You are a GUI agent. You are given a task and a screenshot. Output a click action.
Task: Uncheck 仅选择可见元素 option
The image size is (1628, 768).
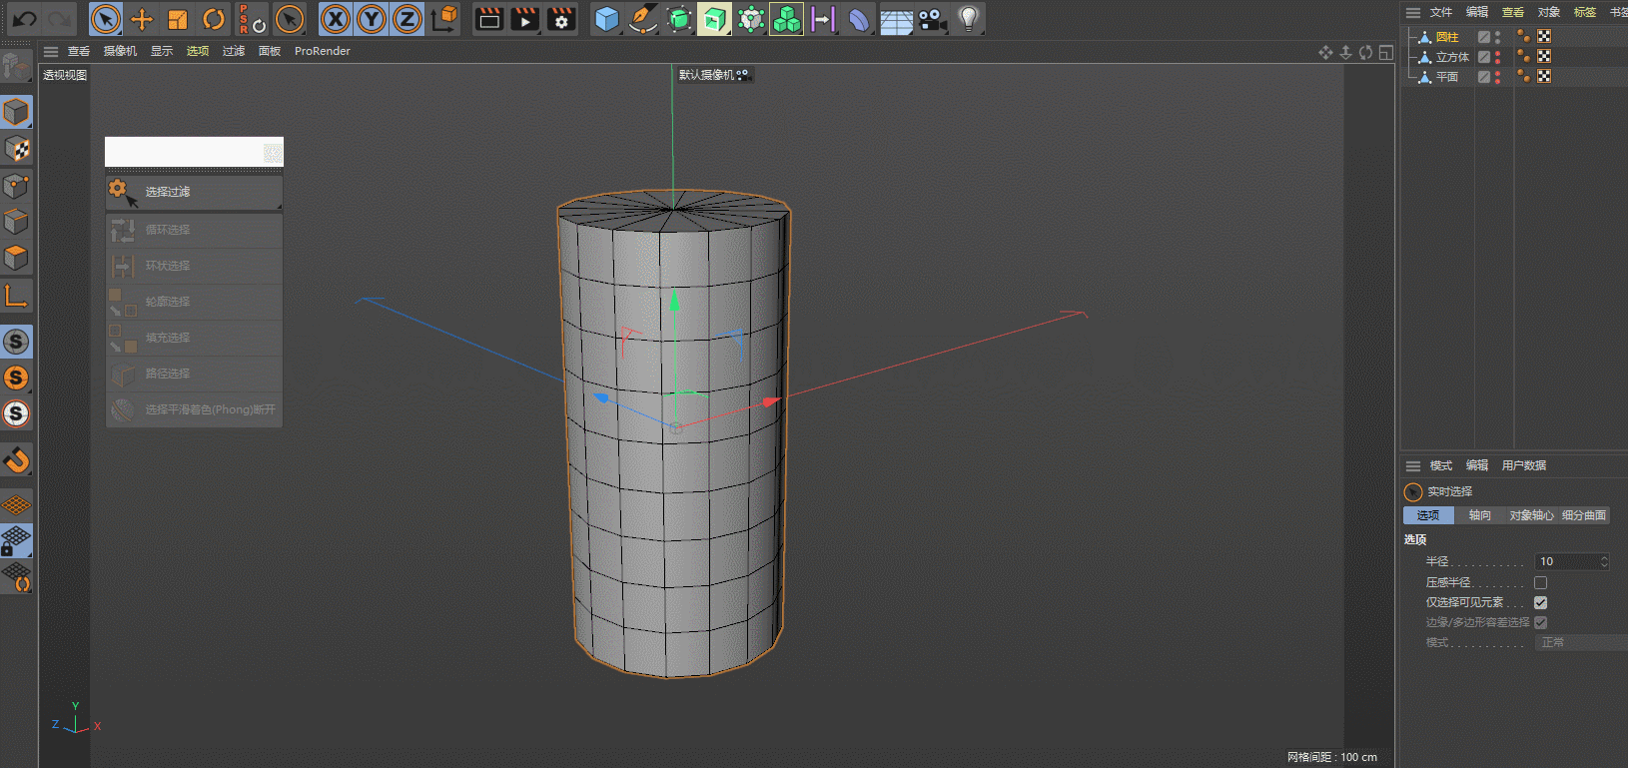pyautogui.click(x=1540, y=602)
